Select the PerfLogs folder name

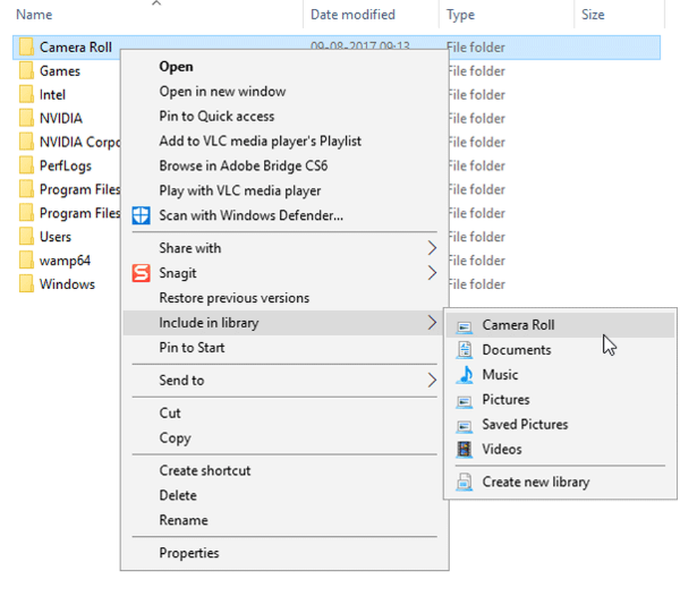coord(65,166)
